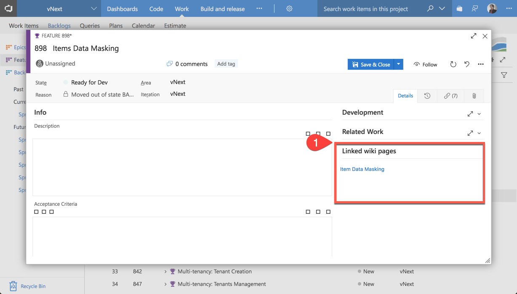Screen dimensions: 517x294
Task: Collapse the Related Work section chevron
Action: [479, 133]
